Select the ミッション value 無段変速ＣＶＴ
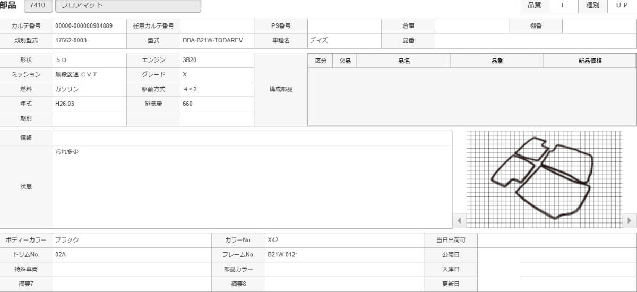 (x=76, y=75)
